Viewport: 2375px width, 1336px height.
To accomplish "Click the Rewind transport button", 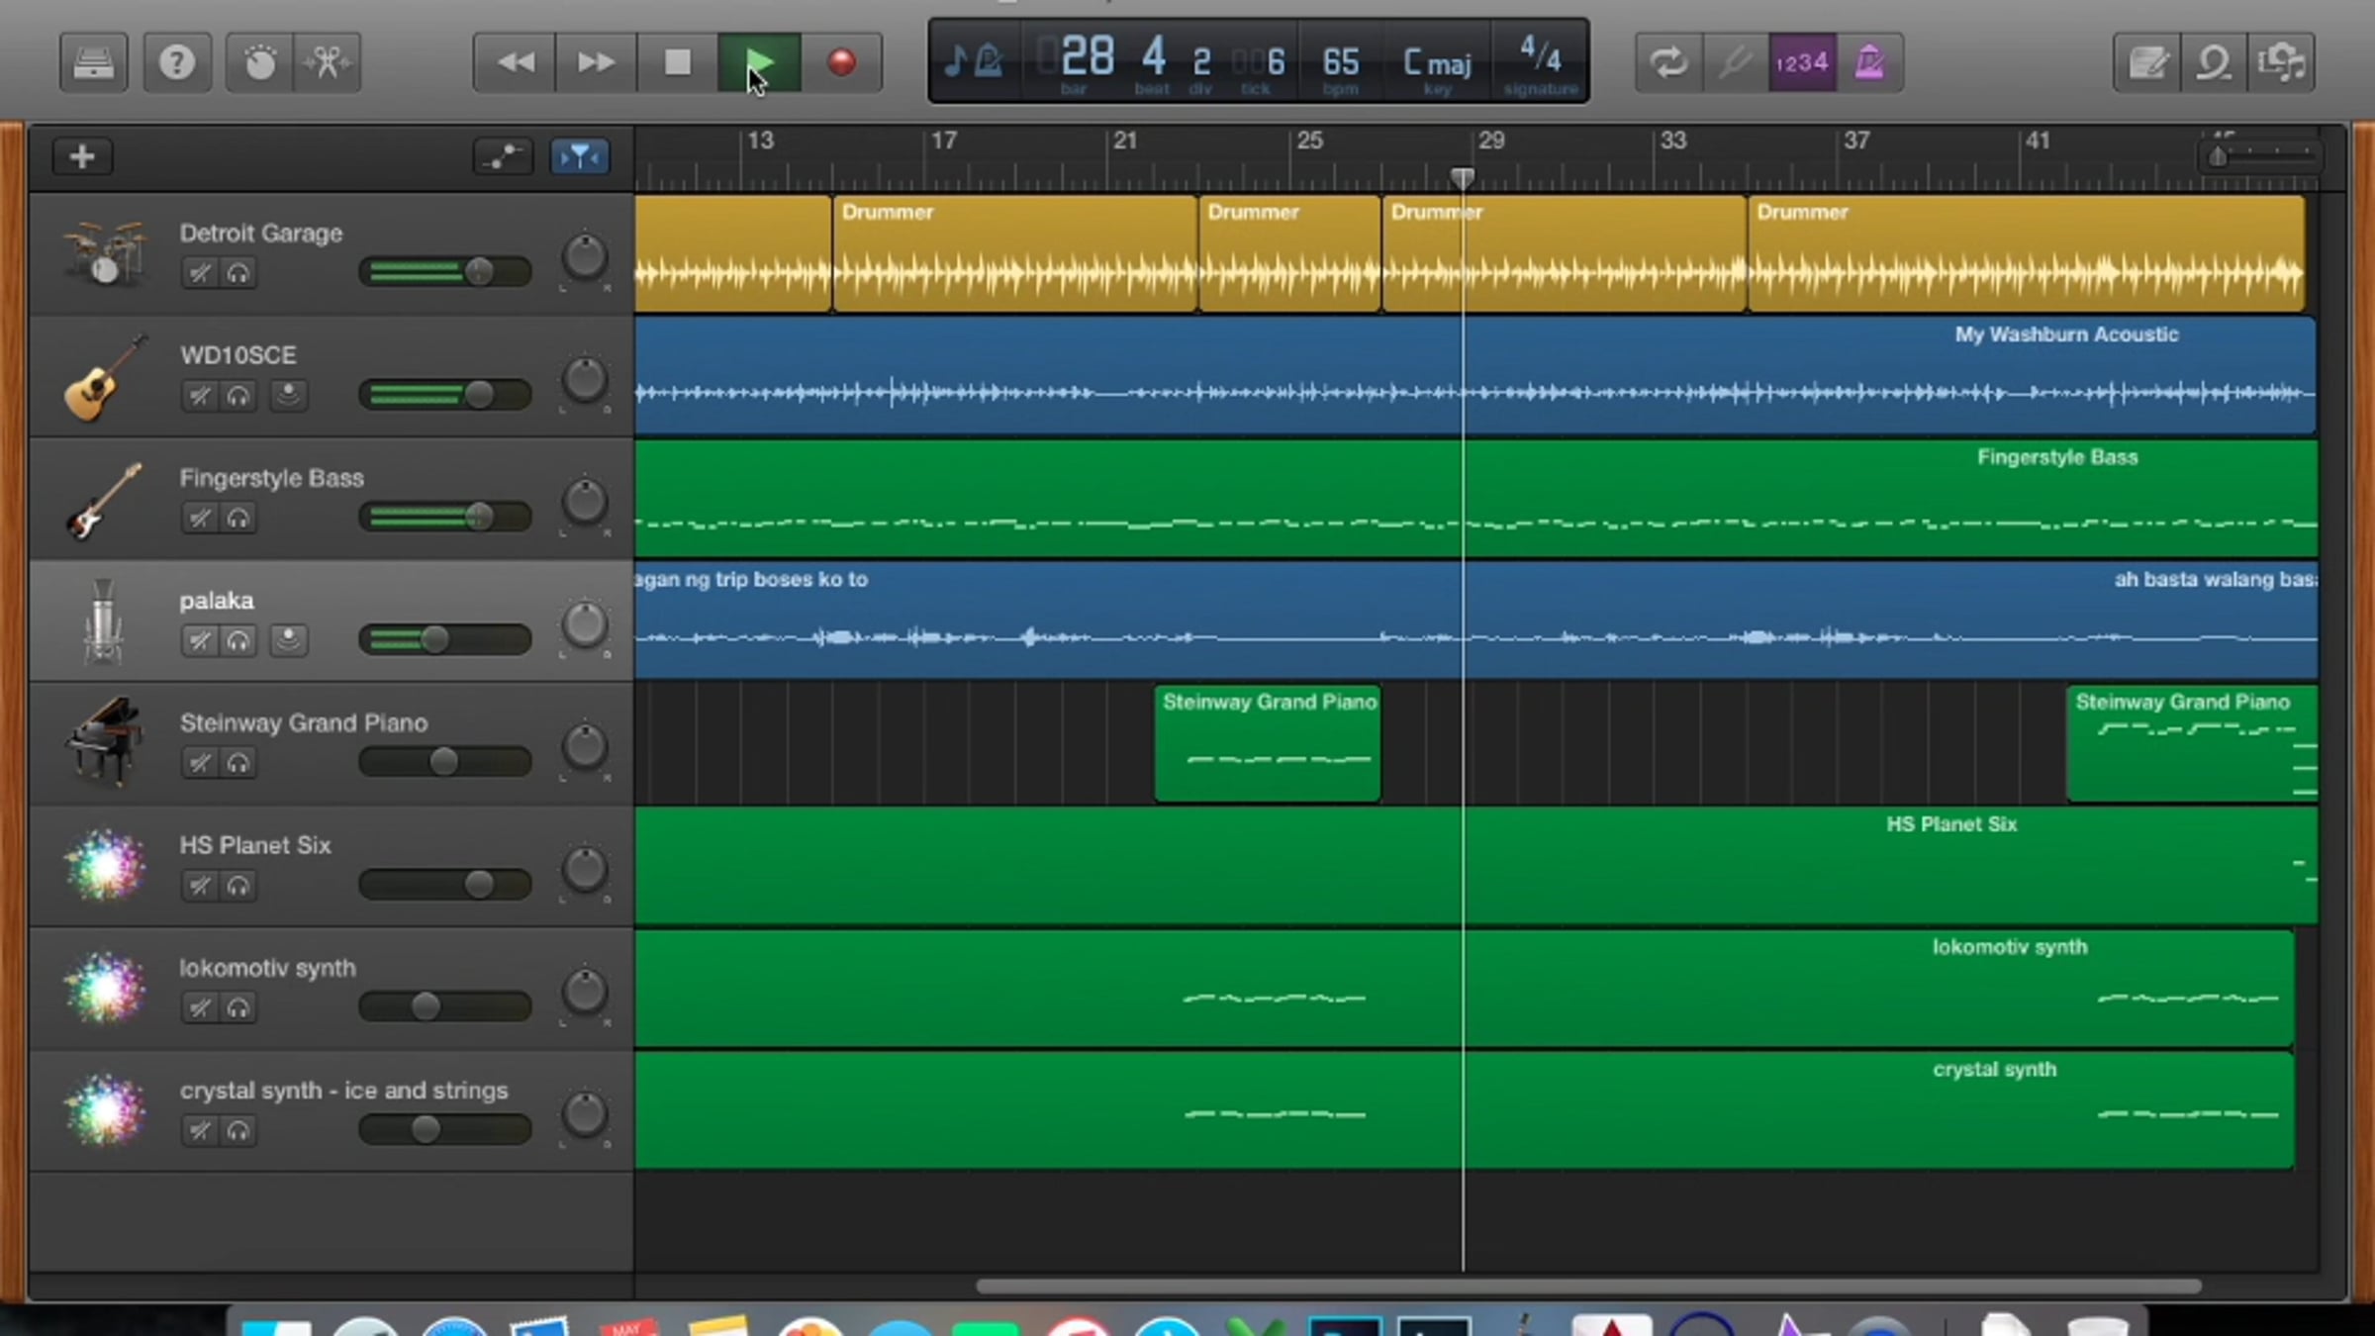I will [x=515, y=63].
